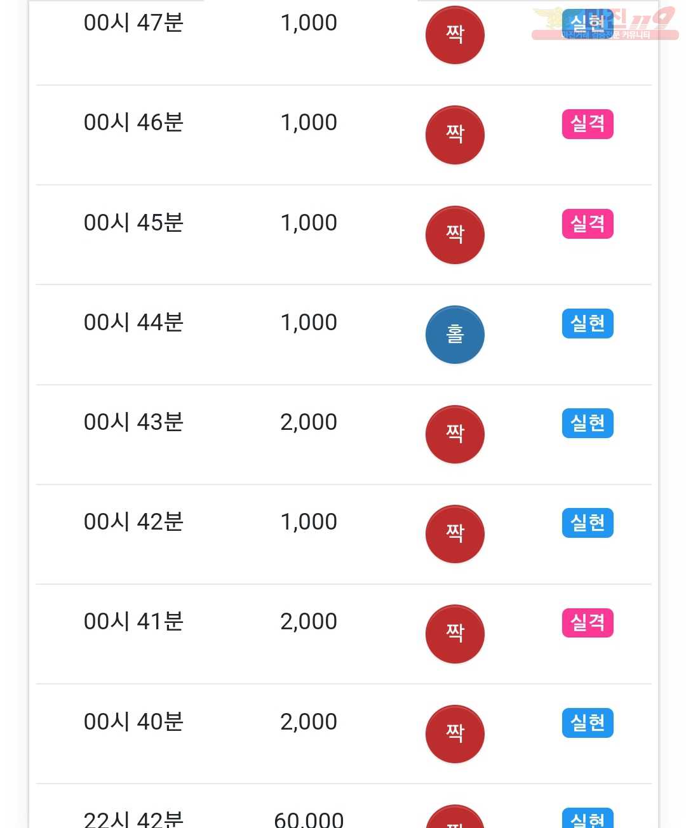686x828 pixels.
Task: Click the red 짝 circle in 00시 45분 row
Action: 455,235
